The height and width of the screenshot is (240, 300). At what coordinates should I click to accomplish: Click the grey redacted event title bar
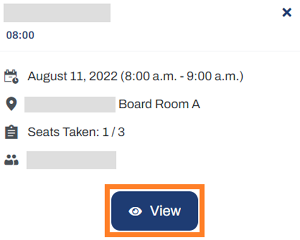[x=57, y=13]
